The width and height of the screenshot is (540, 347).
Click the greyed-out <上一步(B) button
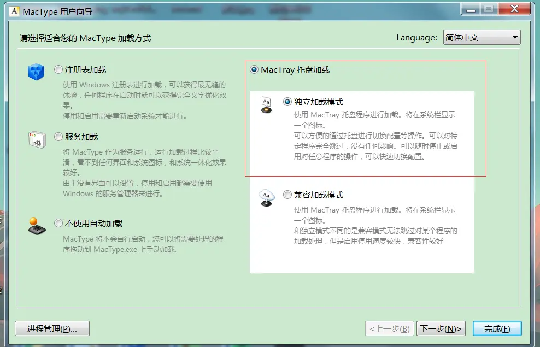tap(390, 329)
